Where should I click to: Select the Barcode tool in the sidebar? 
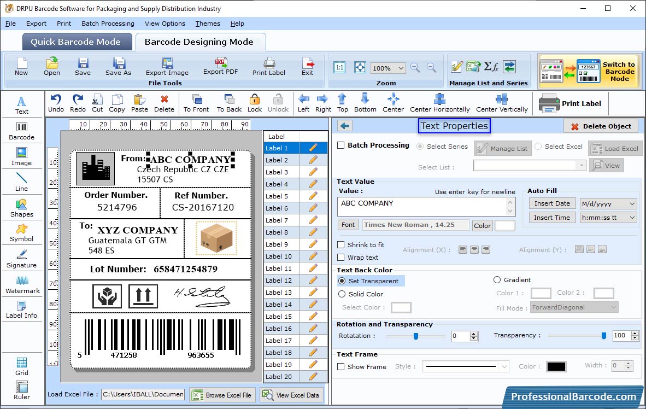click(21, 130)
